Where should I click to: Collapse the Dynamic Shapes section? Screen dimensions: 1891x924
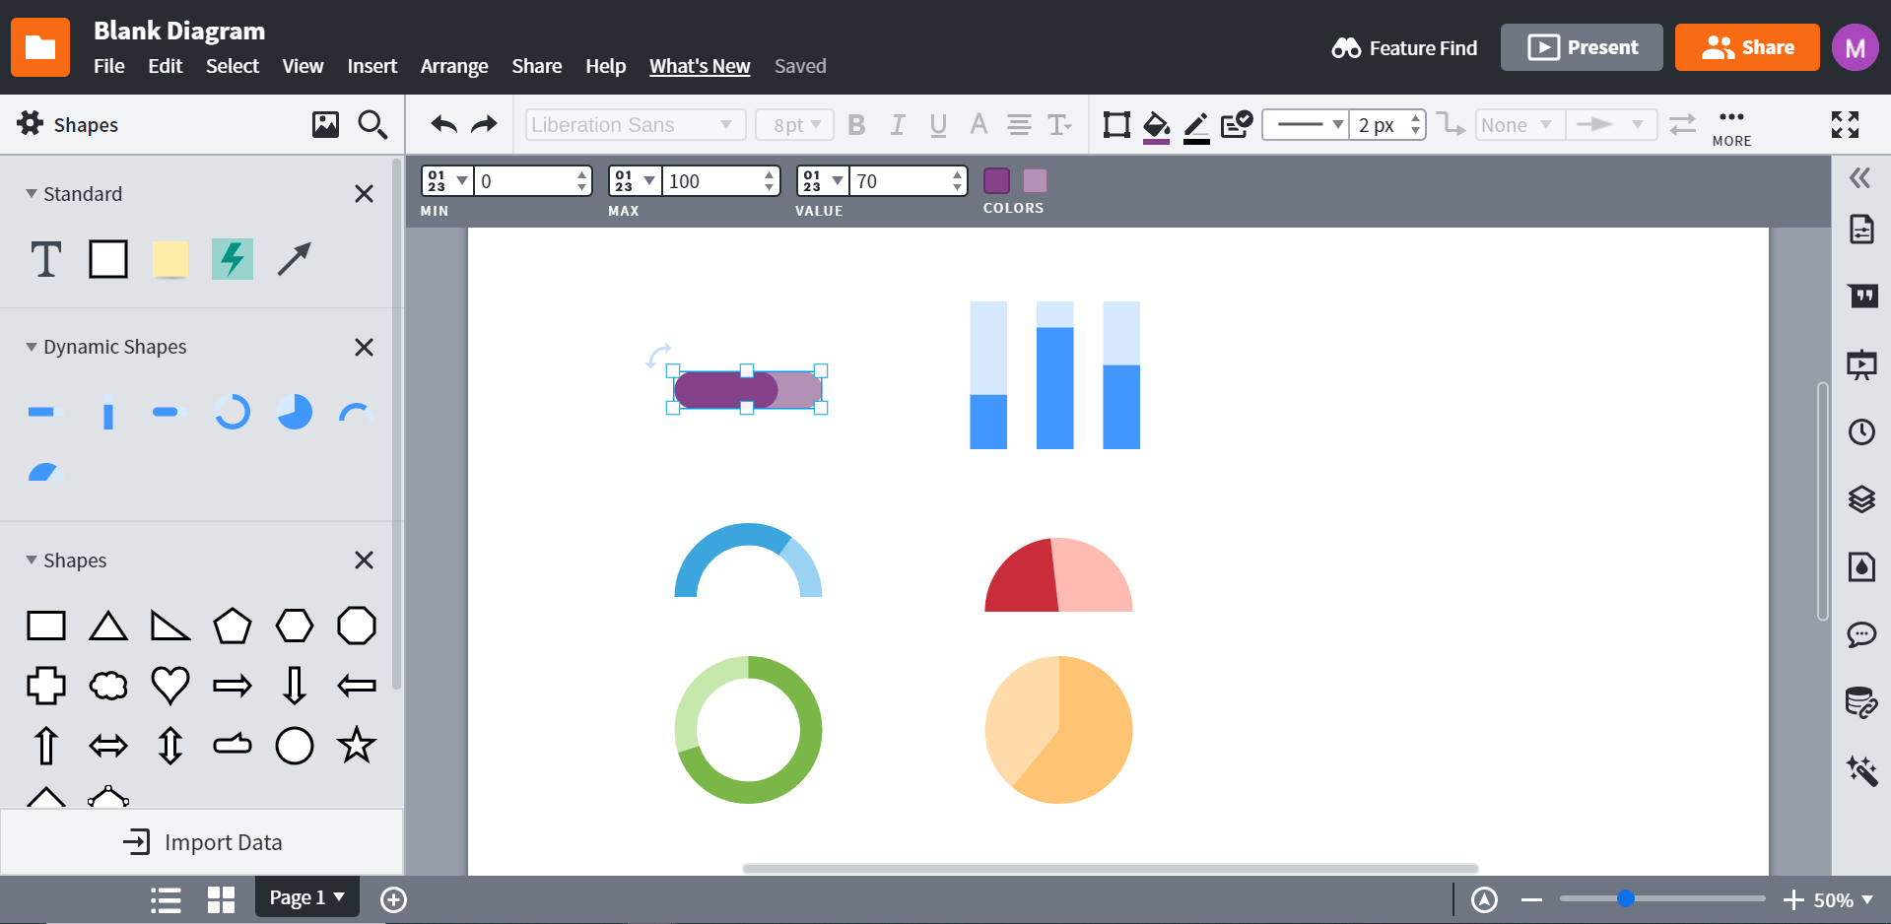pos(32,347)
